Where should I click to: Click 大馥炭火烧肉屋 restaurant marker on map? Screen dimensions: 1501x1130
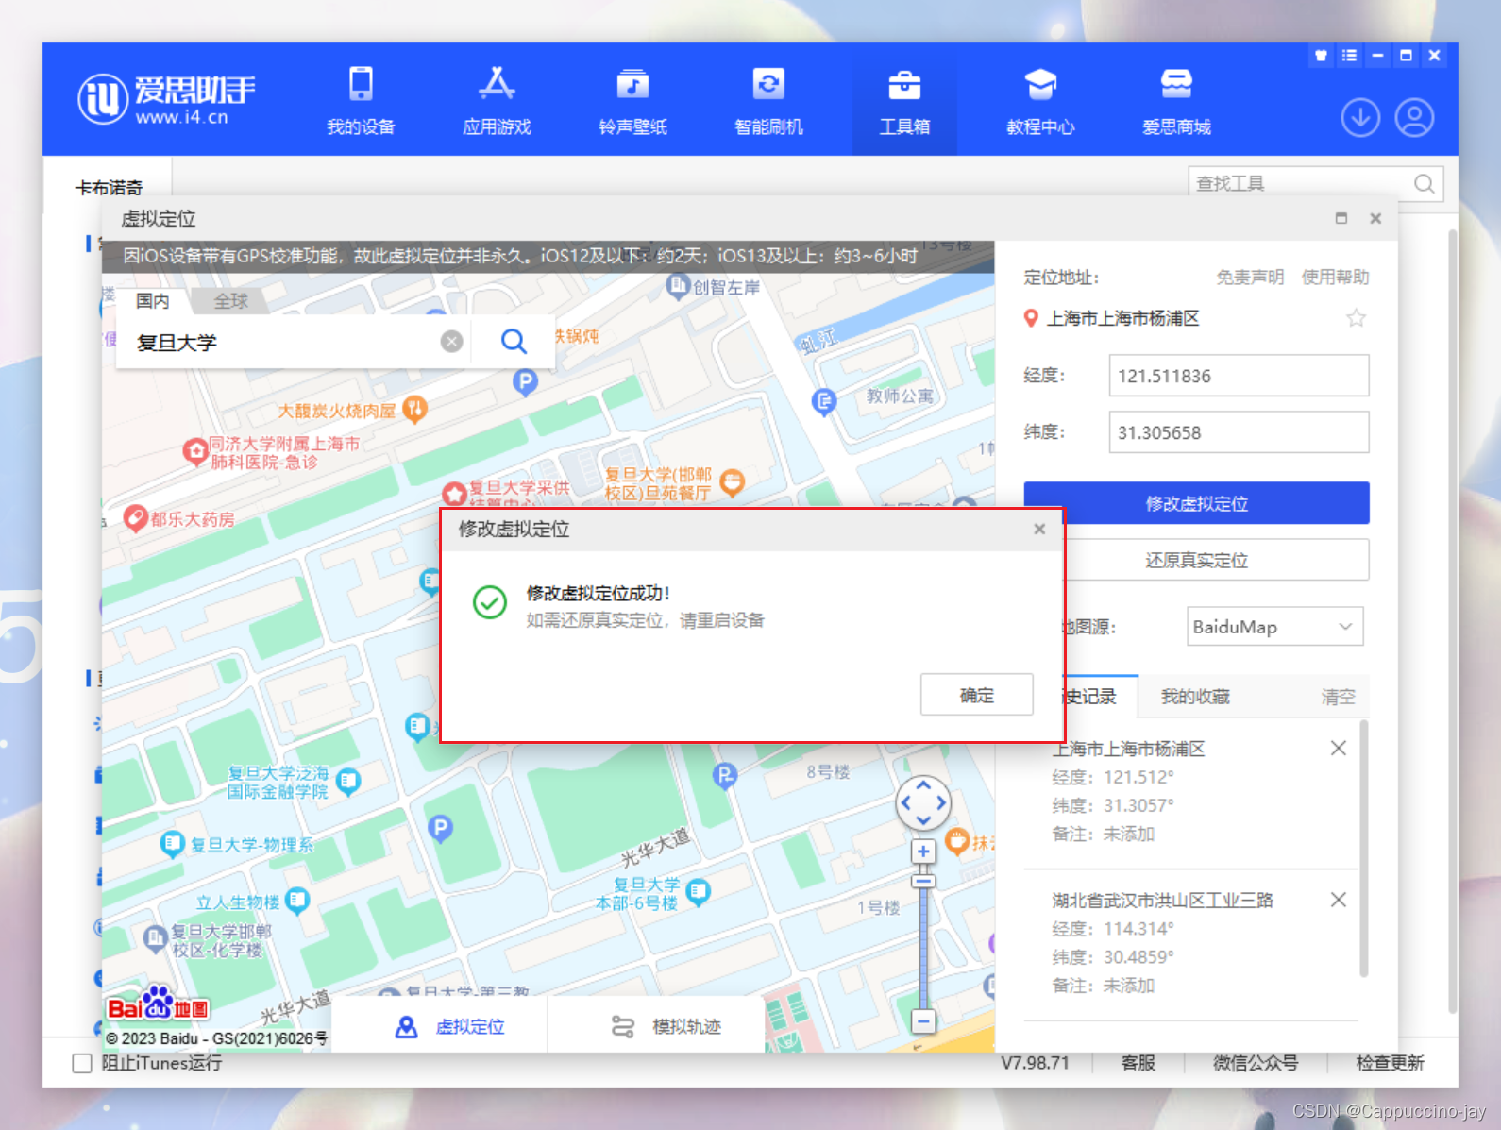pos(414,409)
